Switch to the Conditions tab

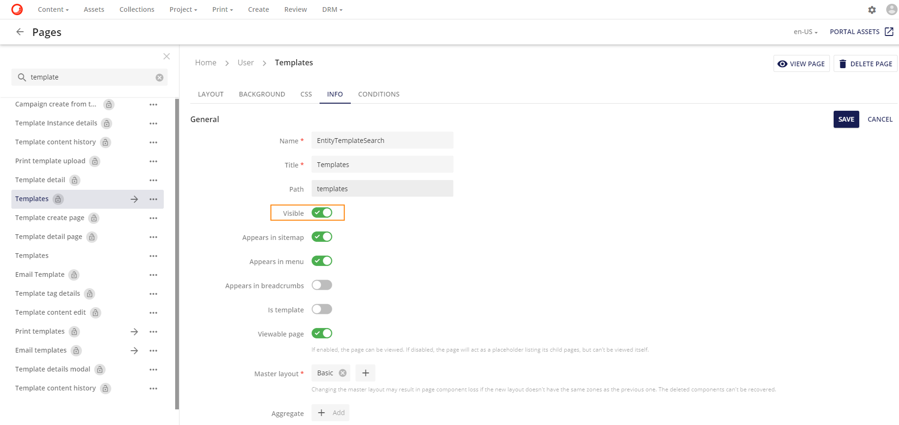pyautogui.click(x=379, y=94)
